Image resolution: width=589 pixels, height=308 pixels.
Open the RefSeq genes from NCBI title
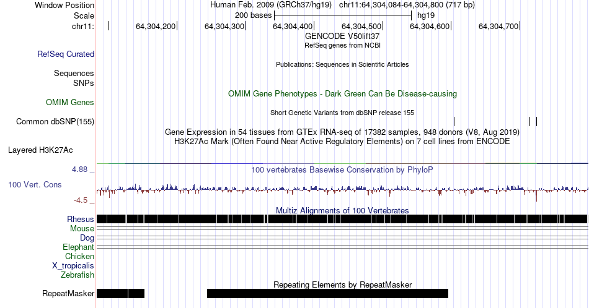coord(342,45)
